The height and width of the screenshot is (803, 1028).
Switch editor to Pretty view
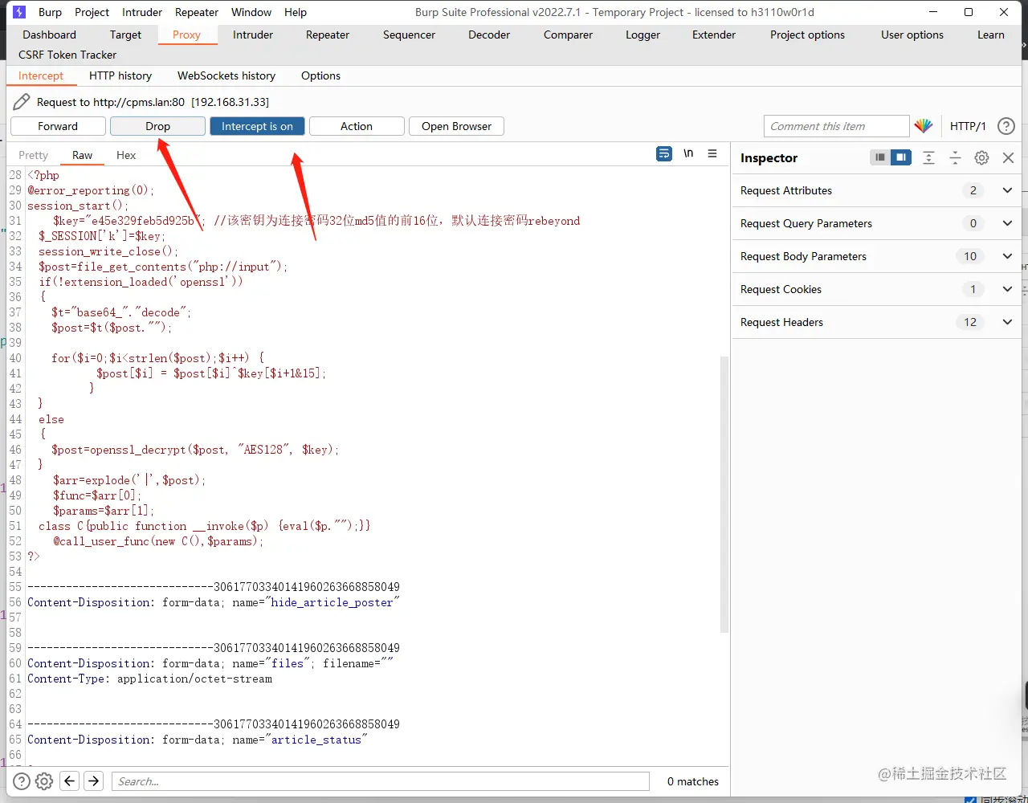tap(34, 155)
